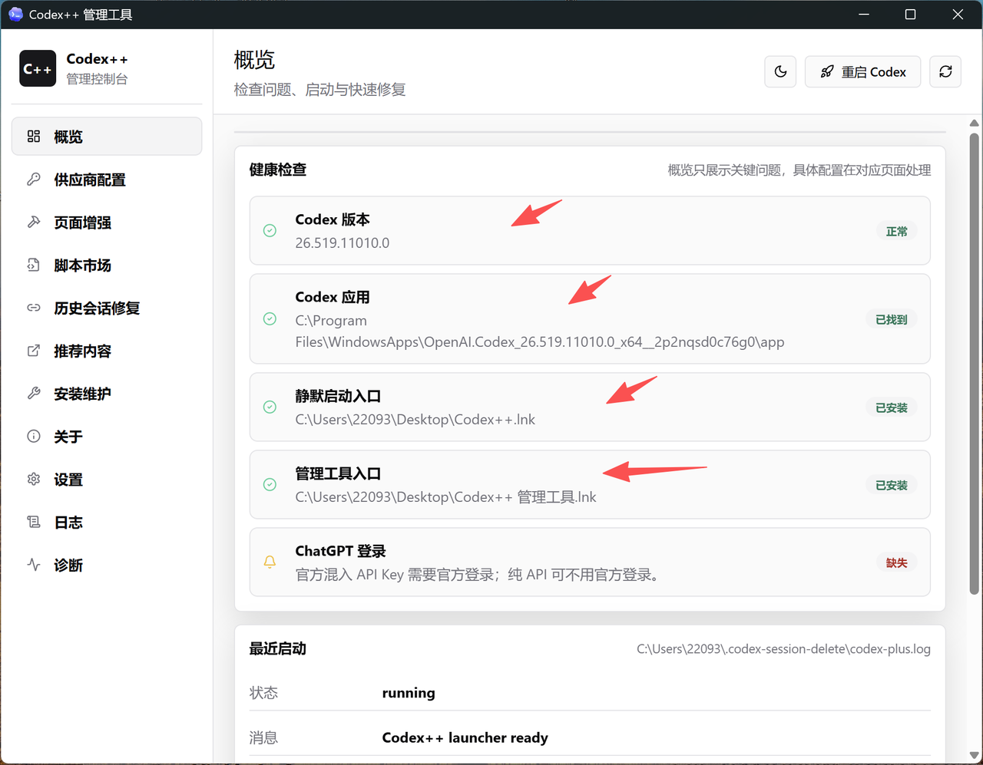Click the bell warning icon beside ChatGPT 登录
The image size is (983, 765).
pyautogui.click(x=270, y=562)
